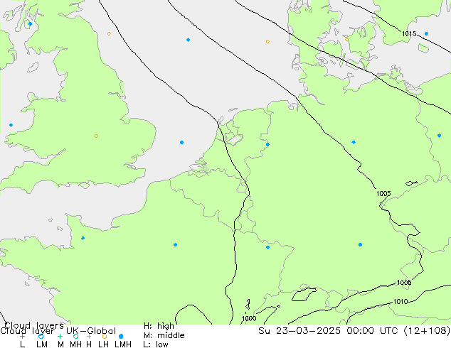Image resolution: width=451 pixels, height=348 pixels.
Task: Select the orange marker over the Danish islands
Action: click(347, 39)
